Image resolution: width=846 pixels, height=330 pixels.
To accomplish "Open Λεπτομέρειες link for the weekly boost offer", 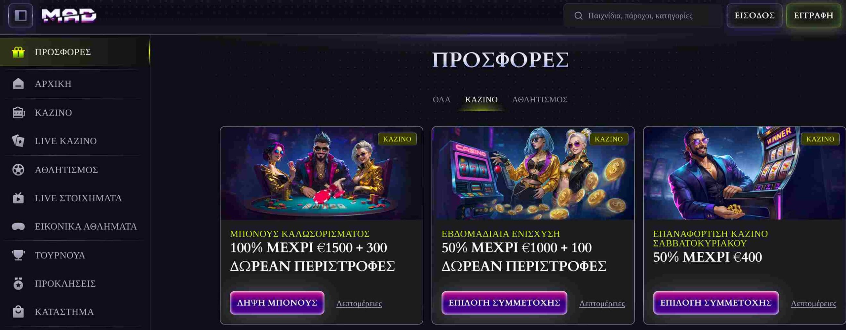I will tap(602, 303).
